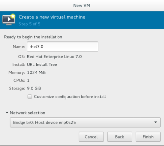Click Ready to begin the installation text
The width and height of the screenshot is (164, 146).
pos(33,37)
